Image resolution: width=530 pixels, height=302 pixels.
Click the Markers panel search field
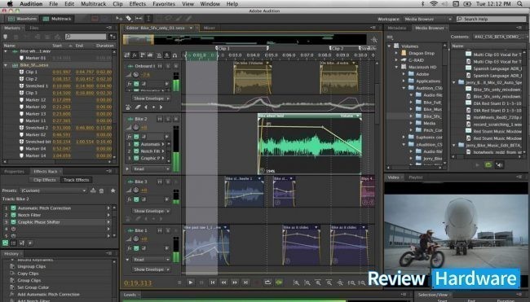[86, 37]
